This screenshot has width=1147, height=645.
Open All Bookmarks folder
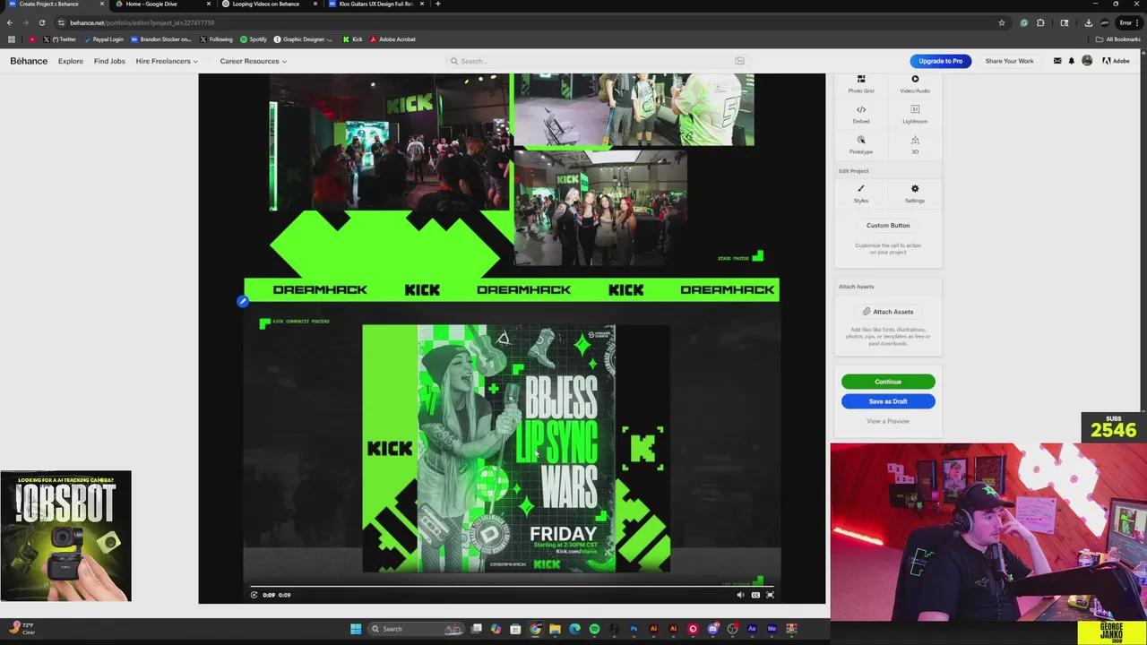tap(1118, 39)
